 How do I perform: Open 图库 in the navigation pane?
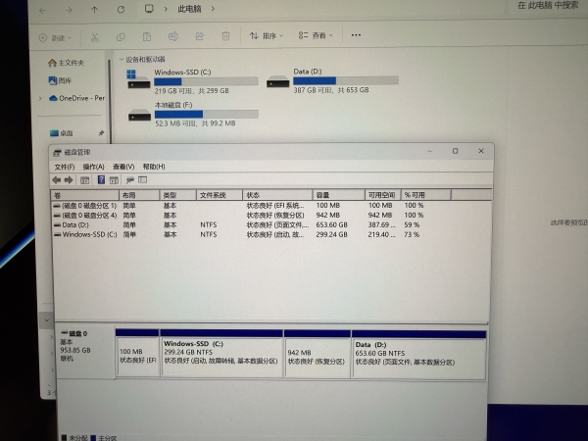pos(60,80)
